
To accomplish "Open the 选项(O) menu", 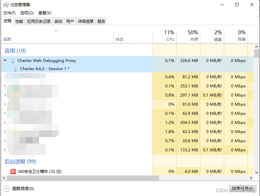I will [x=27, y=13].
